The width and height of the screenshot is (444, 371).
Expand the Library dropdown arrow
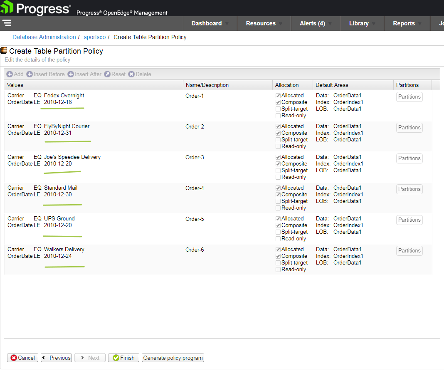click(x=374, y=24)
